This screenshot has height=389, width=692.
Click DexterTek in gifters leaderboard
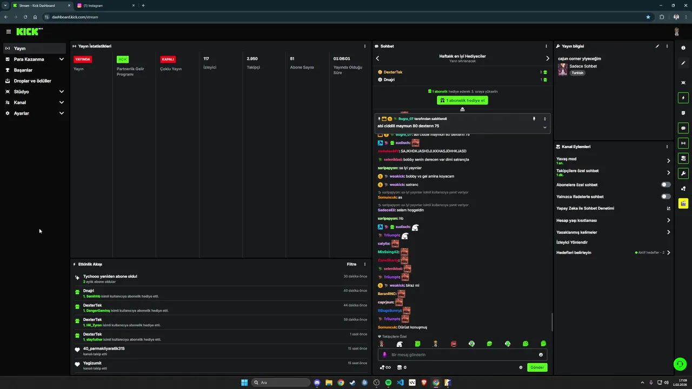393,72
